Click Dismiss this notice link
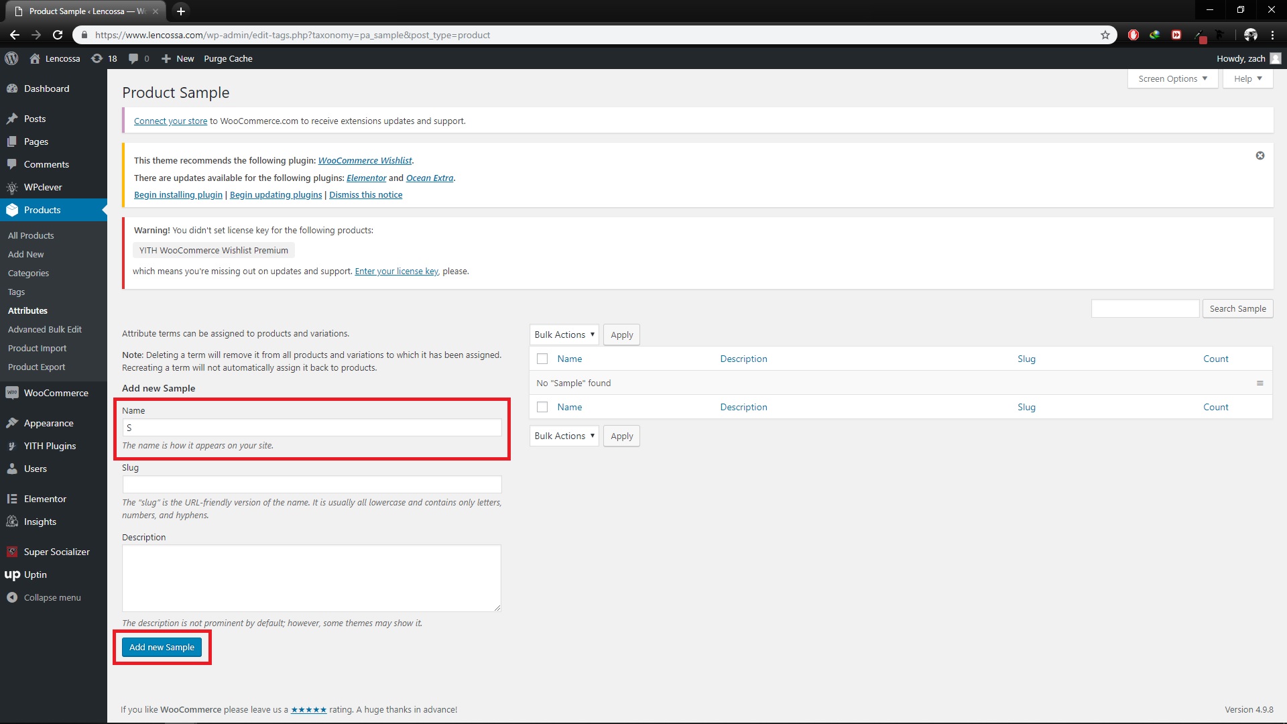1287x724 pixels. [366, 194]
